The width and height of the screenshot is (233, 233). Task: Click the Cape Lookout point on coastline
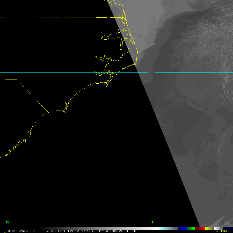click(106, 87)
